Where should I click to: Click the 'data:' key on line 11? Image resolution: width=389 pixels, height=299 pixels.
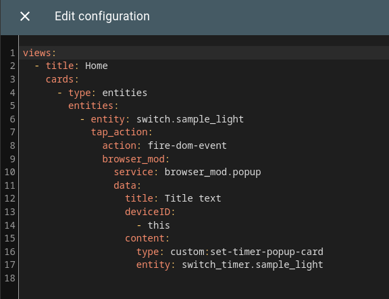click(x=127, y=185)
